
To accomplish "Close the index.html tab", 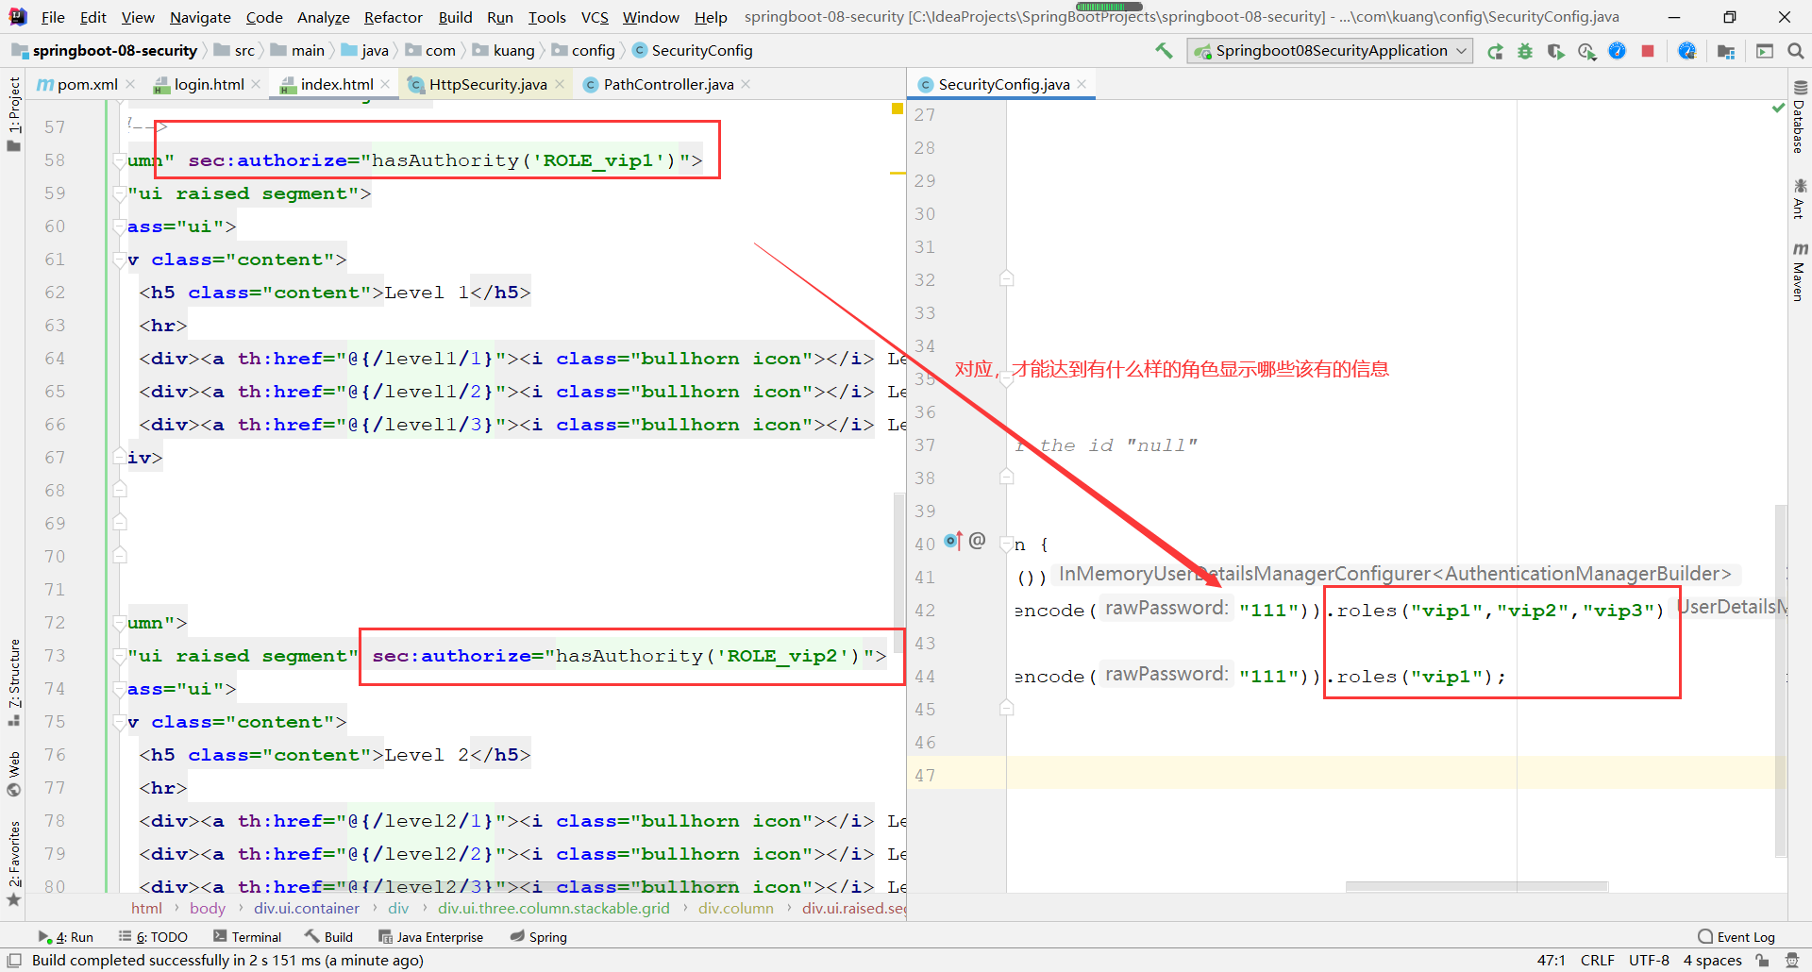I will [385, 84].
